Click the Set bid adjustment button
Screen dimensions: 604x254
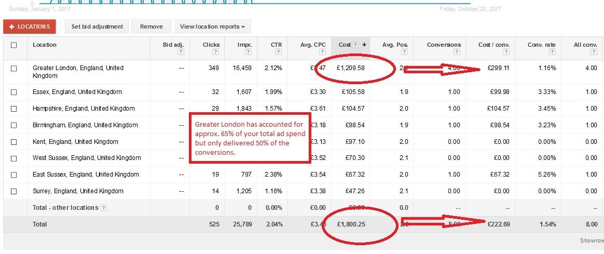[x=97, y=26]
